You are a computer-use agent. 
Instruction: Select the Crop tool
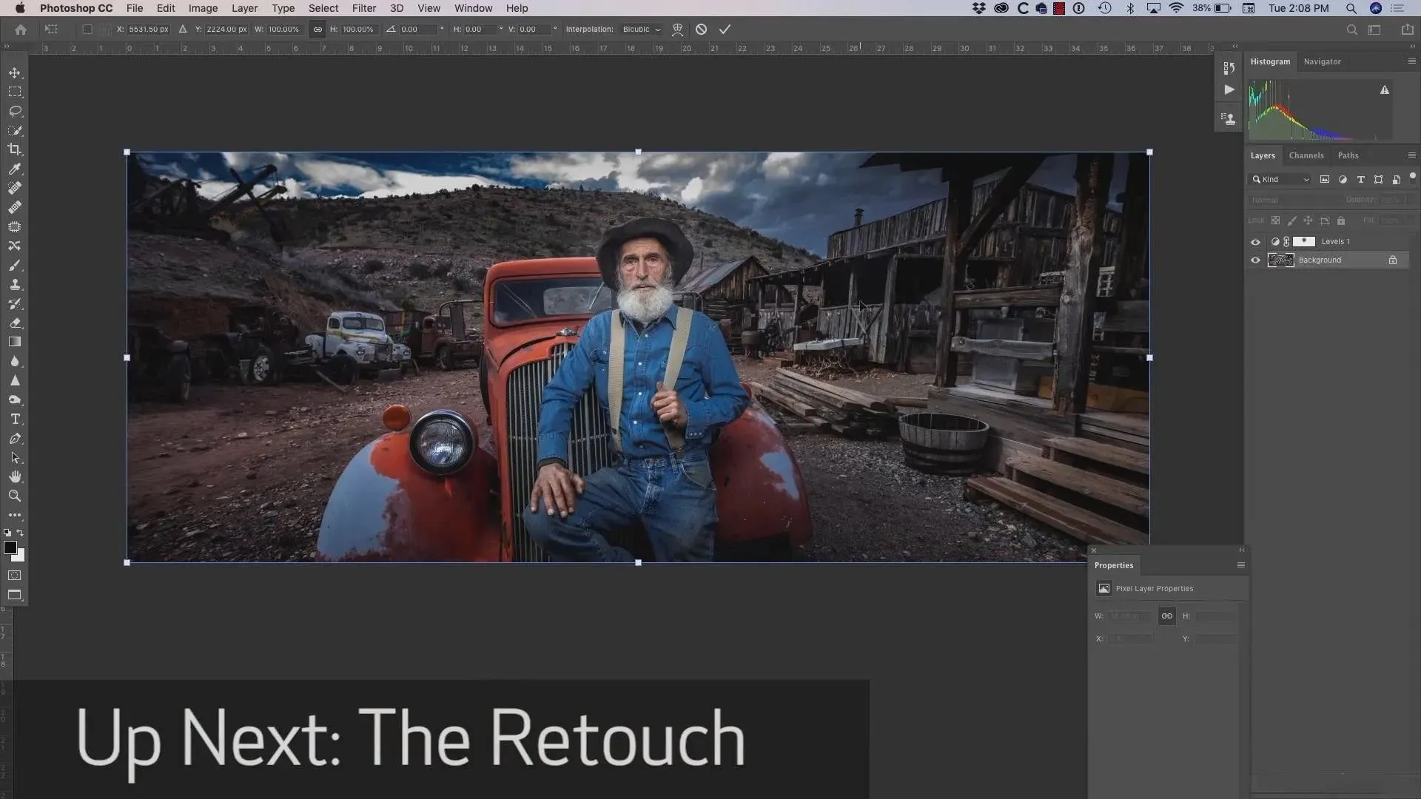[15, 149]
